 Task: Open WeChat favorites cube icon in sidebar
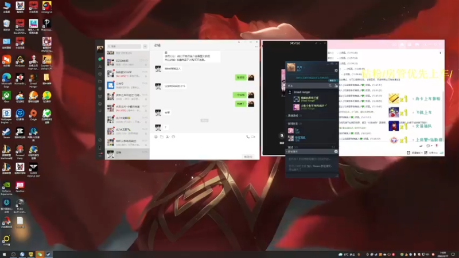100,74
